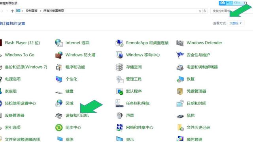The image size is (253, 142).
Task: Open 电源选项 link
Action: (x=13, y=79)
